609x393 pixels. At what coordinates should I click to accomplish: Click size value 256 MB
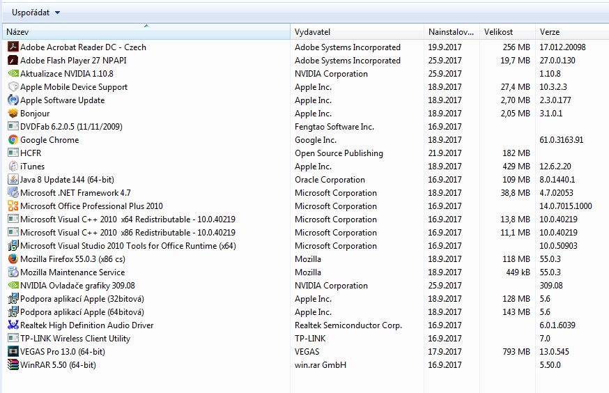click(516, 47)
